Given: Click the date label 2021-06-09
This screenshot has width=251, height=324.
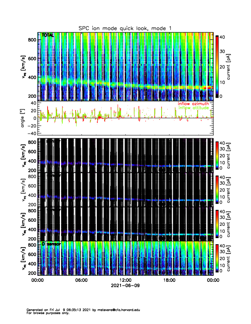Looking at the screenshot, I should 125,286.
